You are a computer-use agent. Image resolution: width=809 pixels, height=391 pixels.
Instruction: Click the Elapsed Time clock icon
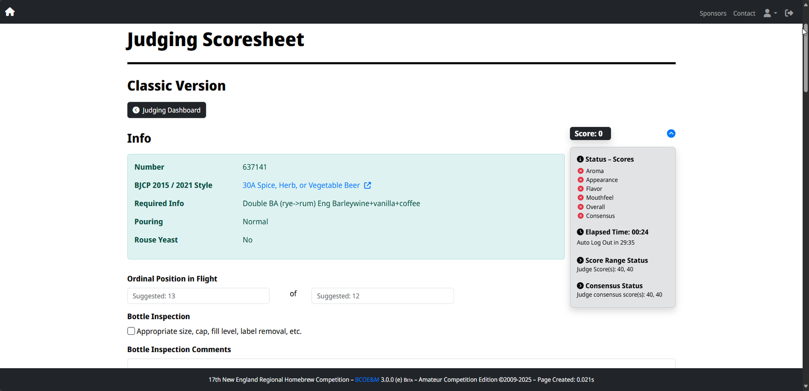580,232
